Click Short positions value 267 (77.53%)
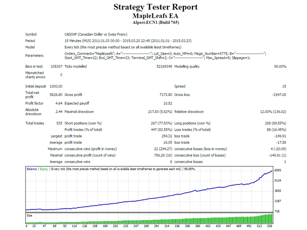 coord(162,123)
